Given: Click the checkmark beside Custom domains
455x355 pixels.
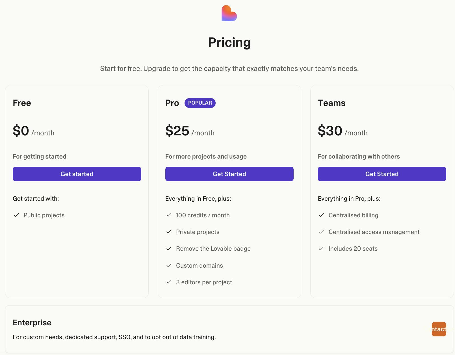Looking at the screenshot, I should coord(169,265).
